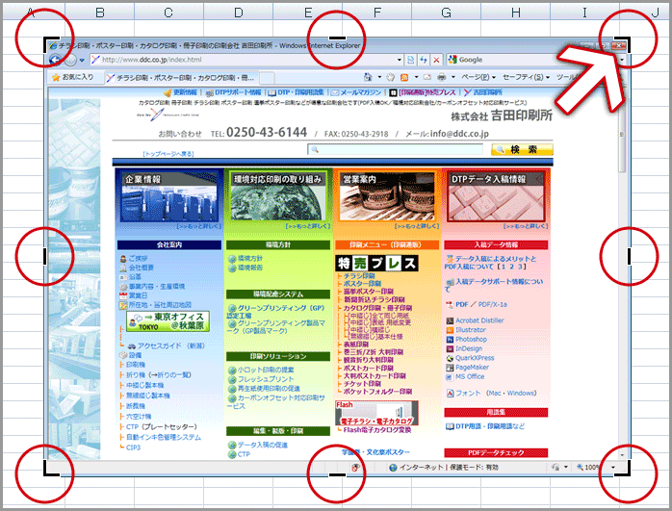Viewport: 672px width, 511px height.
Task: Click the 特売プレス black logo
Action: [377, 263]
